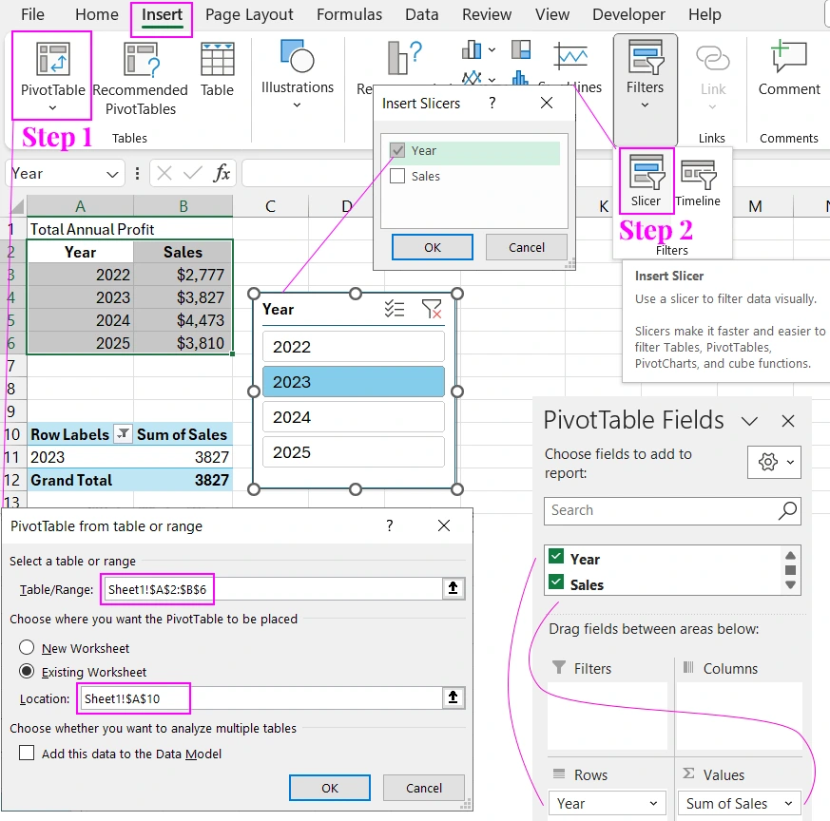Switch to the Formulas ribbon tab
Screen dimensions: 830x821
pos(349,14)
